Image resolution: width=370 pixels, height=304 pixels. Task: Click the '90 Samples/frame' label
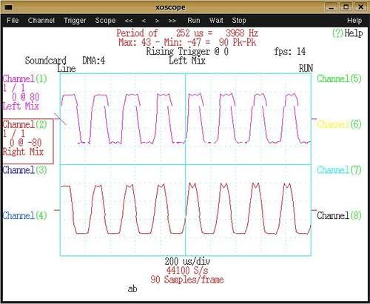(187, 280)
